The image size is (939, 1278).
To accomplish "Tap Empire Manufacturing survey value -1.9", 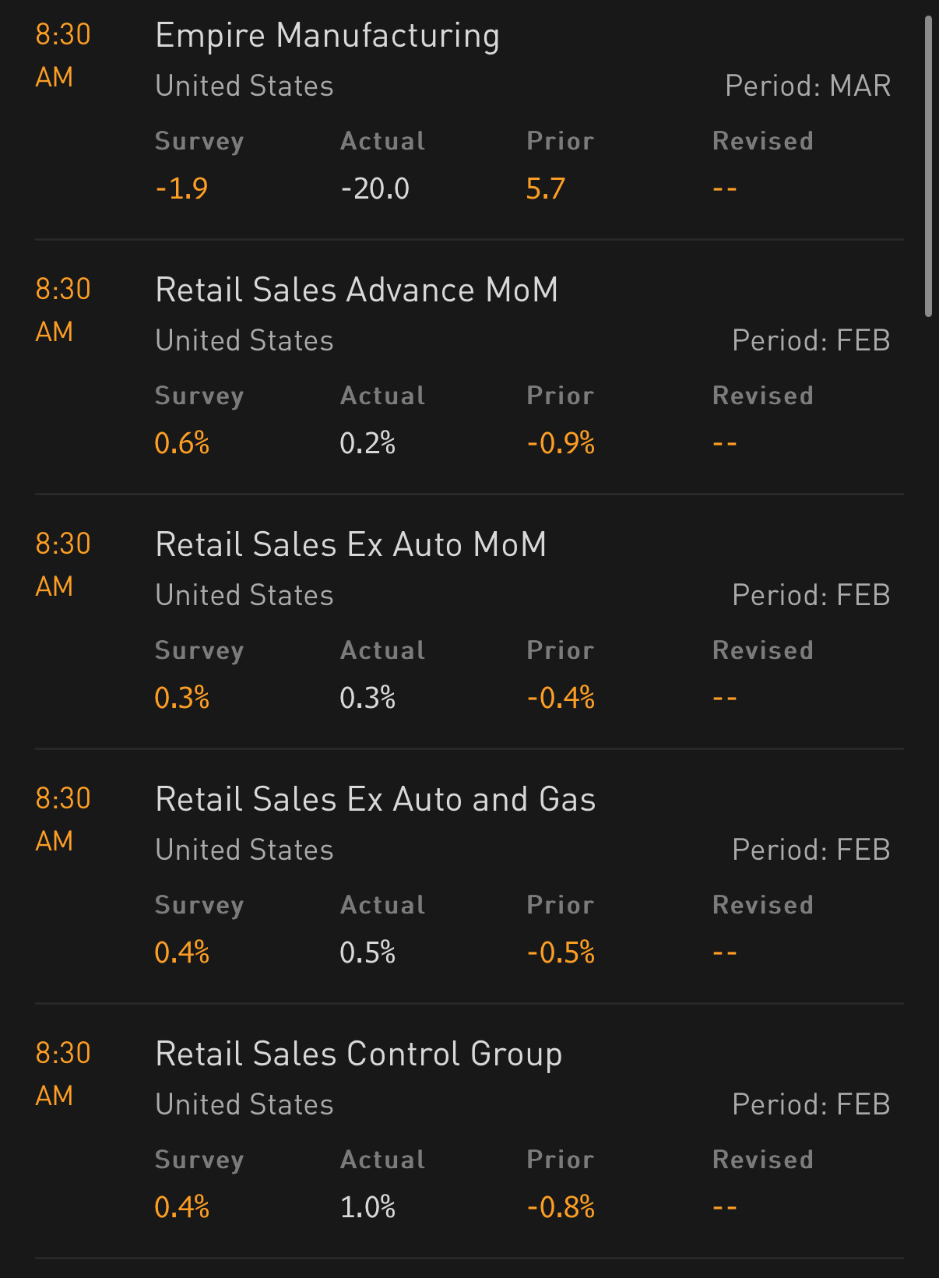I will (x=181, y=188).
